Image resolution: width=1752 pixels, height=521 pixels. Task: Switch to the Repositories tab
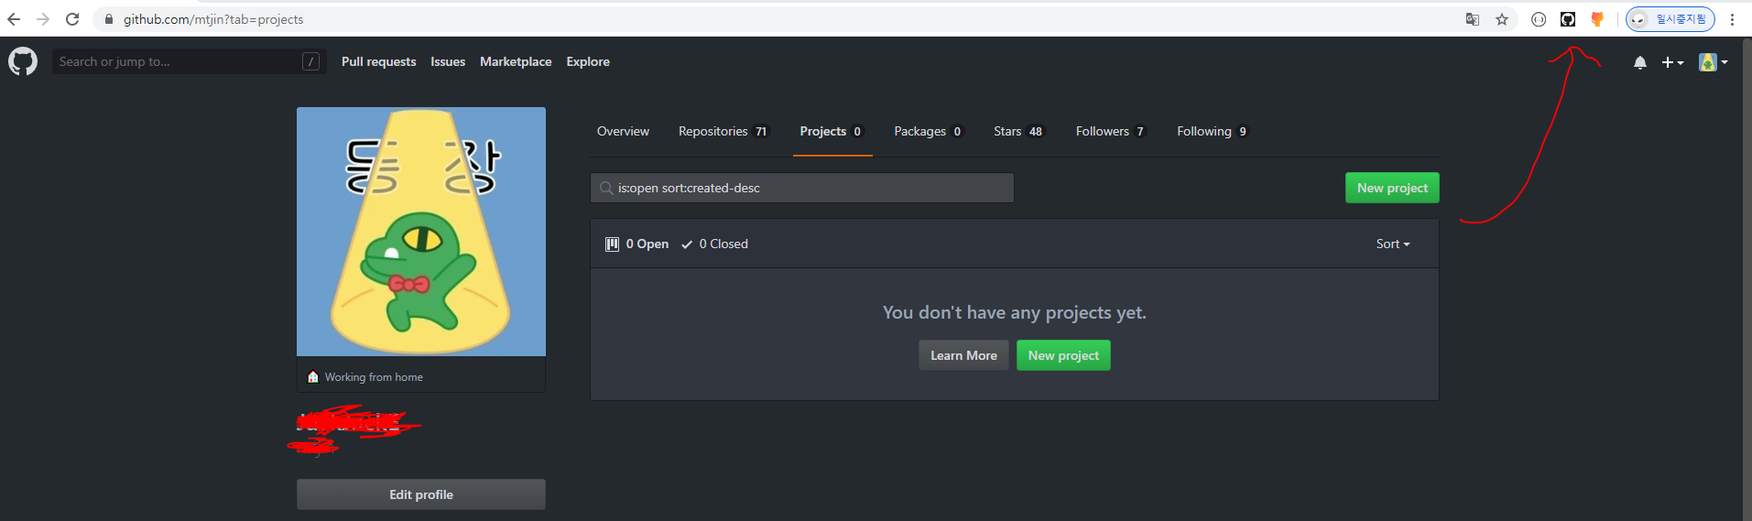pos(724,131)
